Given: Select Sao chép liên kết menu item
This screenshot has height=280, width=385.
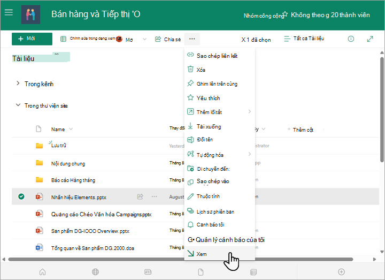Looking at the screenshot, I should [220, 56].
